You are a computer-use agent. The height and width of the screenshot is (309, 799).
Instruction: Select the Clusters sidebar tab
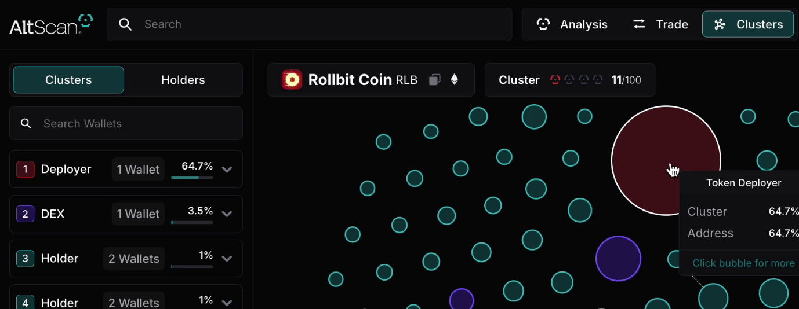point(68,80)
